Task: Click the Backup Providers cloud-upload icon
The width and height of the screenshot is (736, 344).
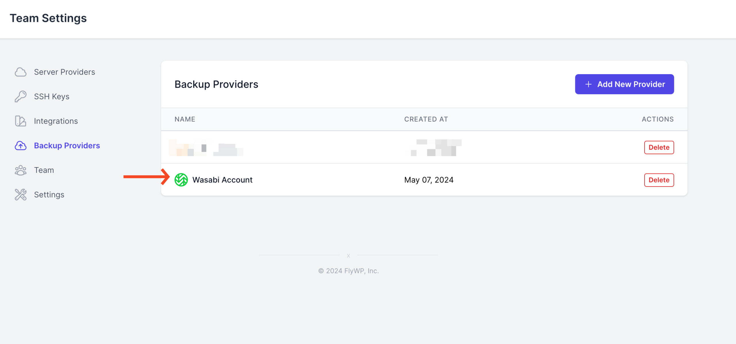Action: [x=20, y=146]
